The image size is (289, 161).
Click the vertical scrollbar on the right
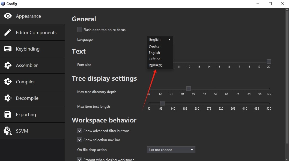coord(287,77)
